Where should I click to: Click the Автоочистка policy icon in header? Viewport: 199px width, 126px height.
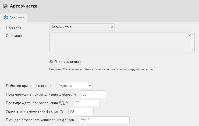[6, 6]
